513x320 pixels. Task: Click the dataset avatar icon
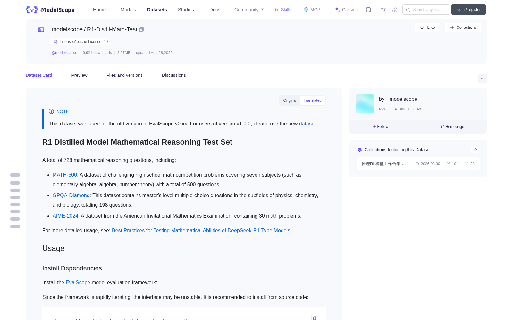click(x=41, y=29)
